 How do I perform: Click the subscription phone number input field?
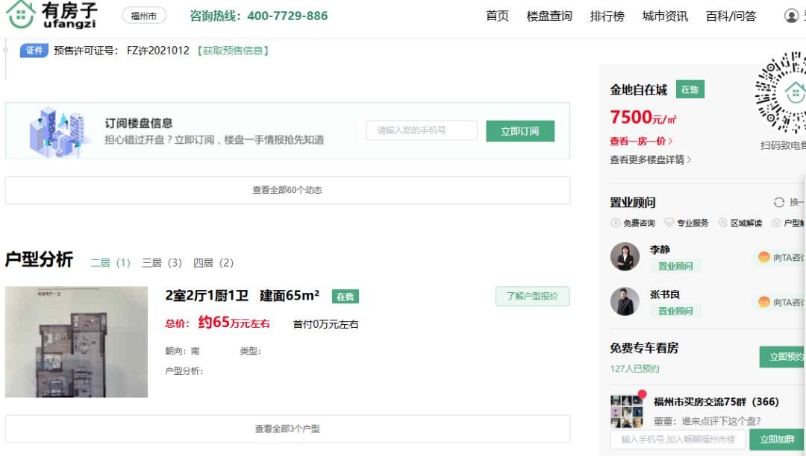click(422, 131)
